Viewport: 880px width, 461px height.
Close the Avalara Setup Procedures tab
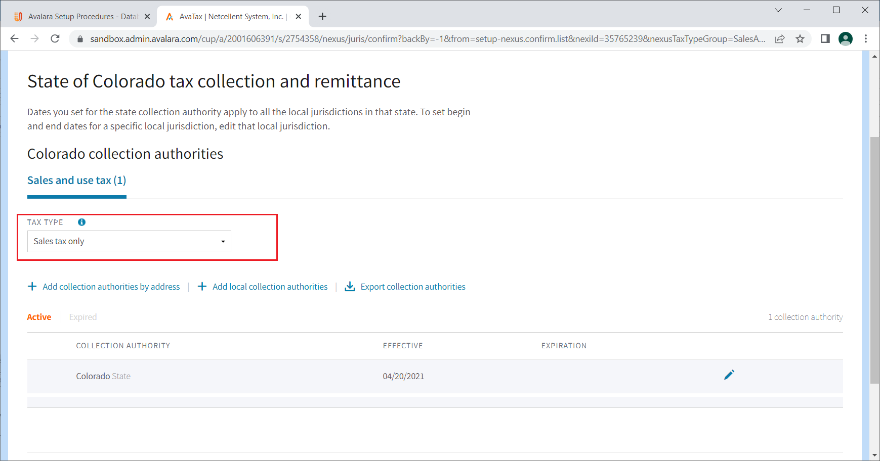point(147,17)
